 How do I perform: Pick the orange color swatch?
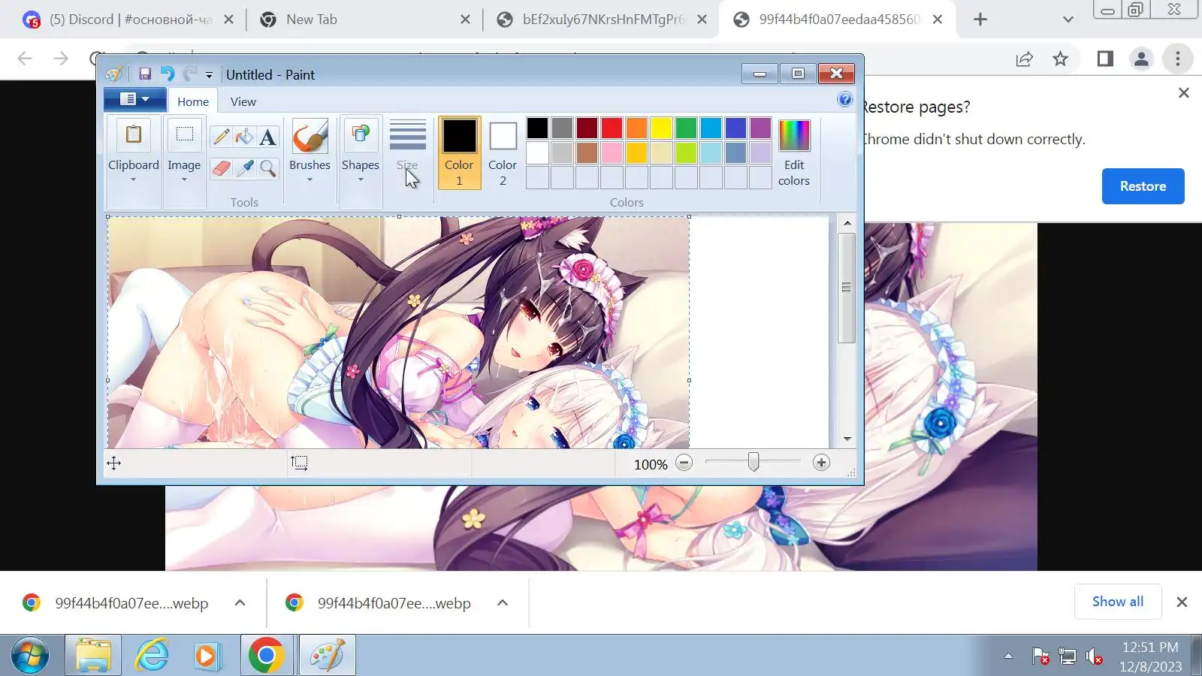(x=636, y=128)
